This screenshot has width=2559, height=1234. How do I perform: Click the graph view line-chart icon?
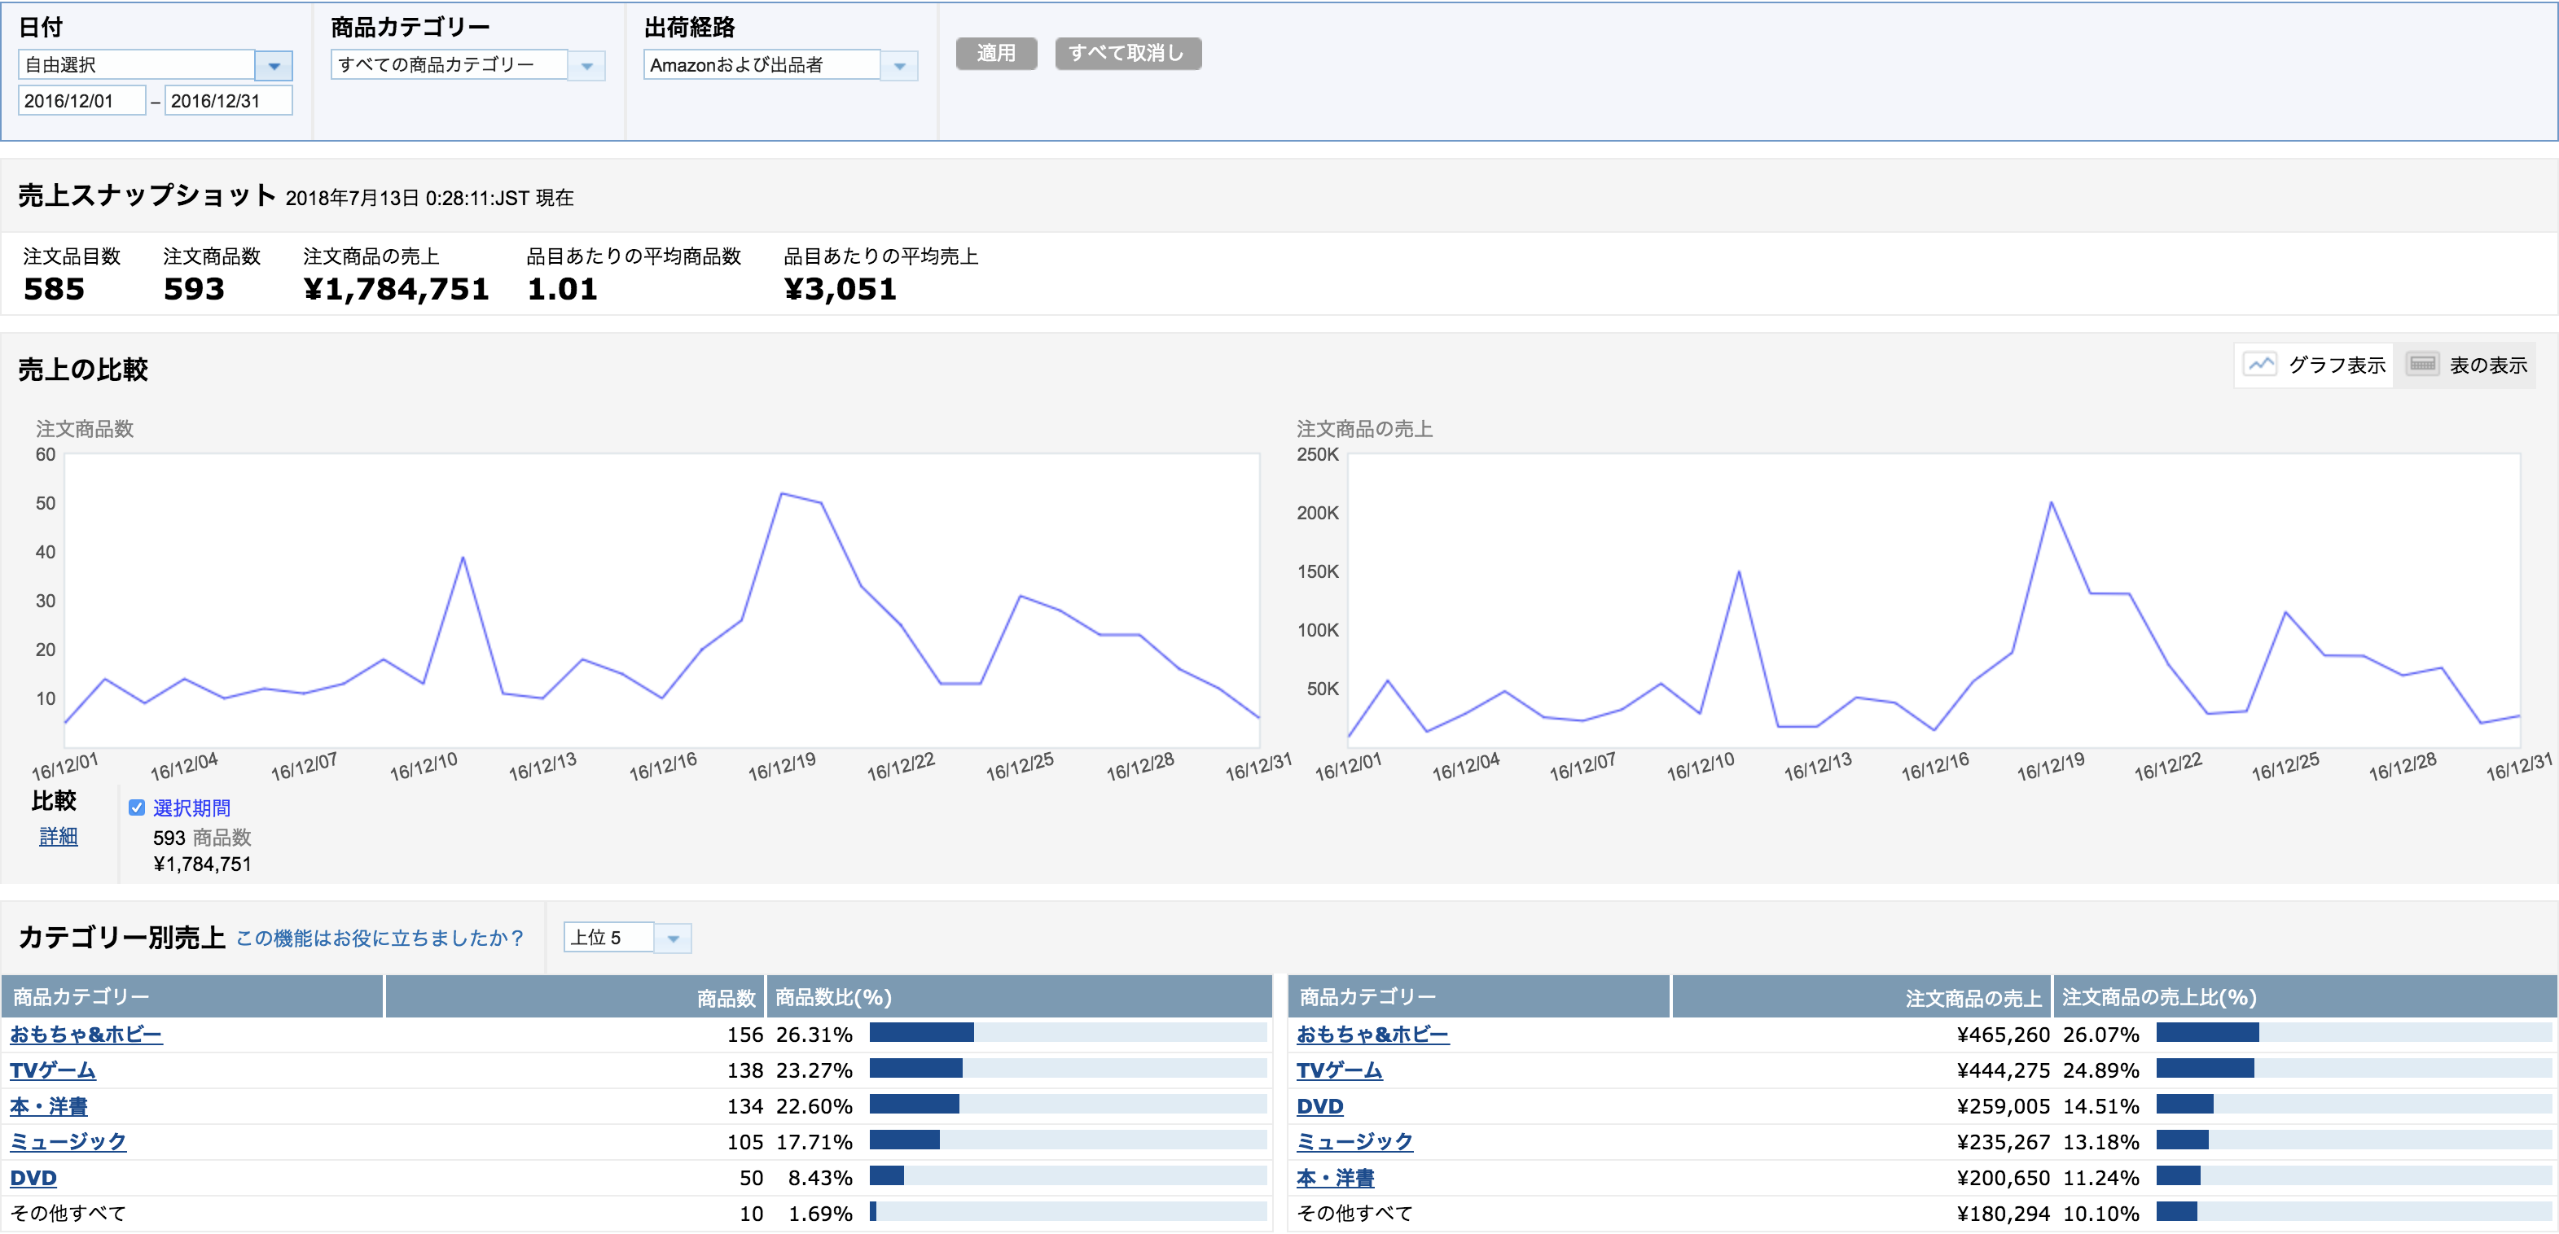[x=2260, y=365]
